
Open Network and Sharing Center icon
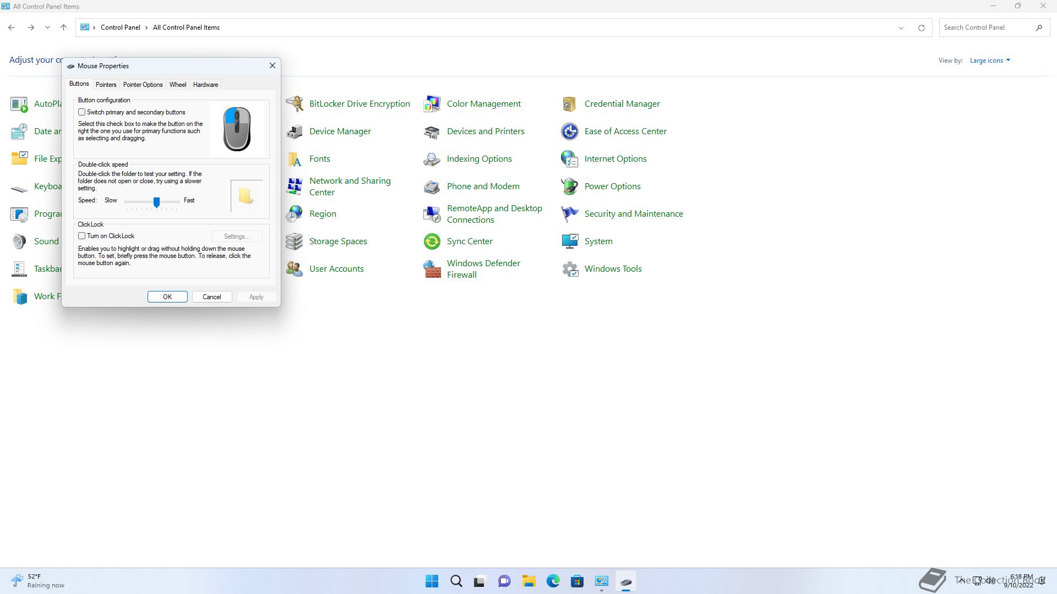(x=295, y=186)
